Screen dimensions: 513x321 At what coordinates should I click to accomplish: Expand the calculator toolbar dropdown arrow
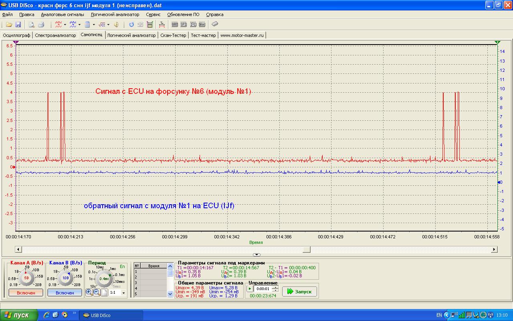94,25
